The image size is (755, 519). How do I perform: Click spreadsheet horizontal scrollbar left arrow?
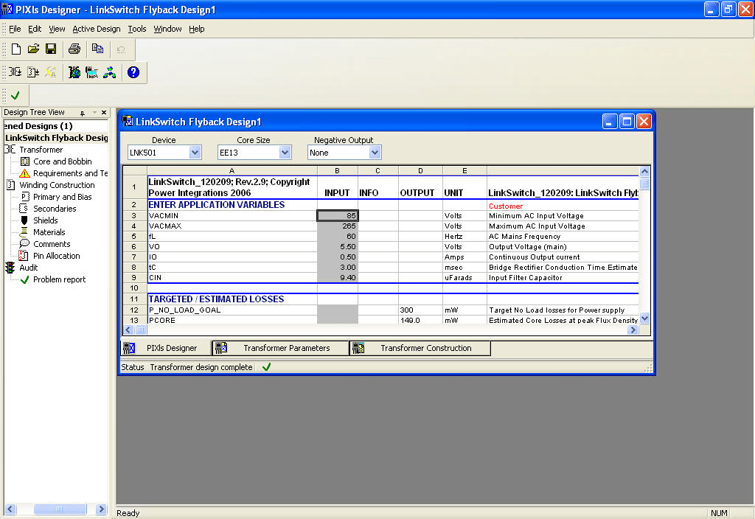coord(128,330)
